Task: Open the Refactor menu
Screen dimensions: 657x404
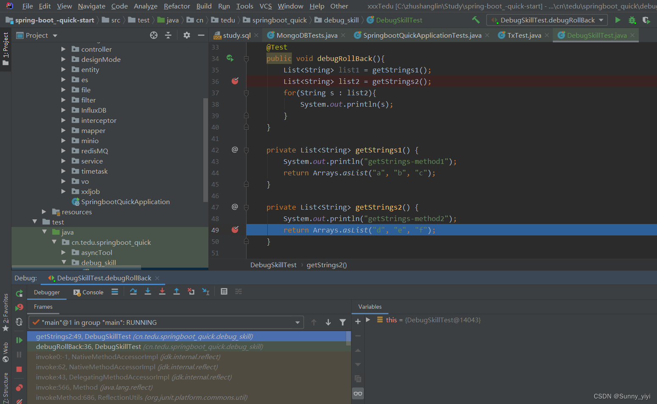Action: tap(177, 6)
